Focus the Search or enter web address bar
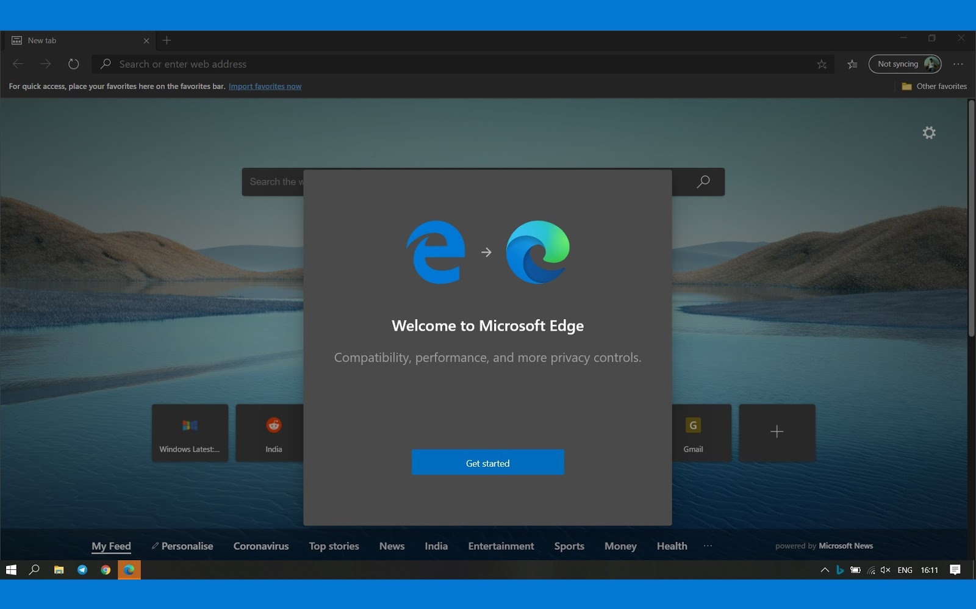This screenshot has width=976, height=609. click(x=464, y=64)
